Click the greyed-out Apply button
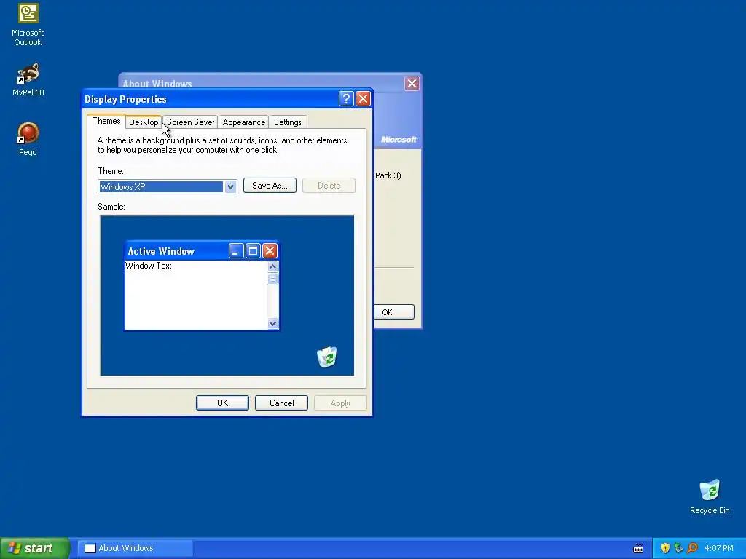Viewport: 746px width, 559px height. [340, 403]
